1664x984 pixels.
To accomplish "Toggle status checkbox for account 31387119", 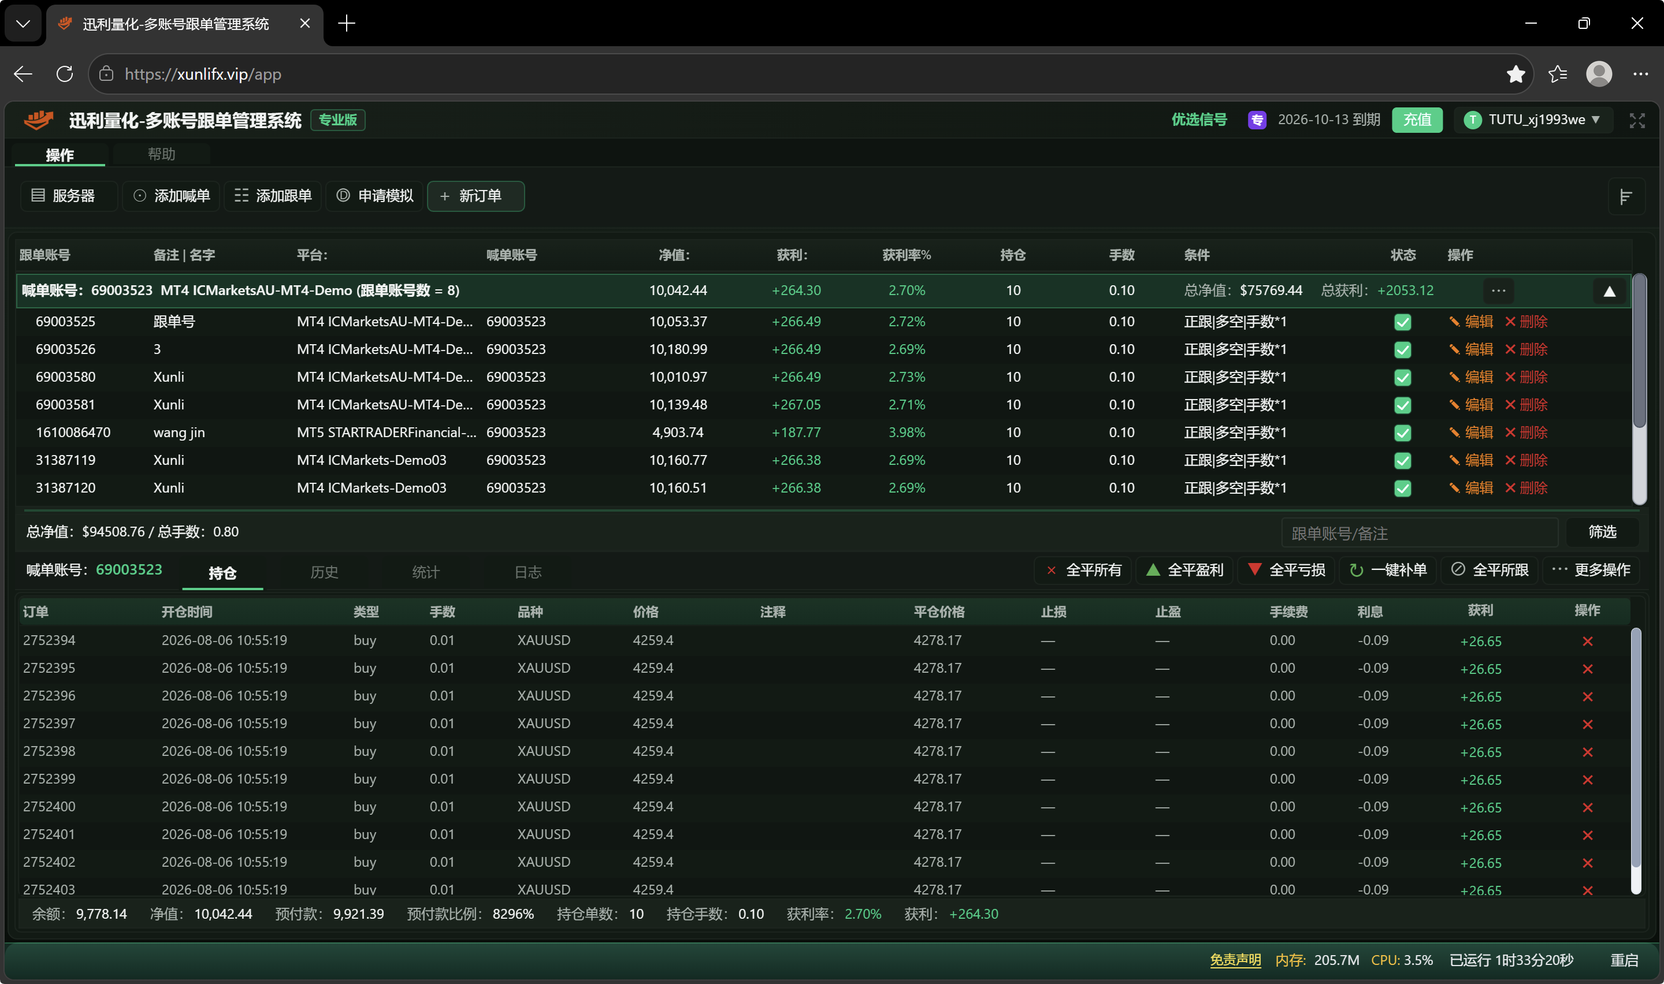I will tap(1402, 461).
